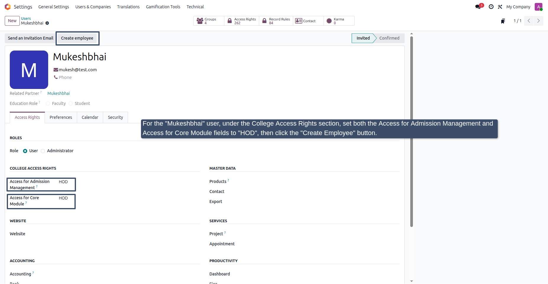The height and width of the screenshot is (284, 548).
Task: Go to the previous record arrow
Action: (529, 21)
